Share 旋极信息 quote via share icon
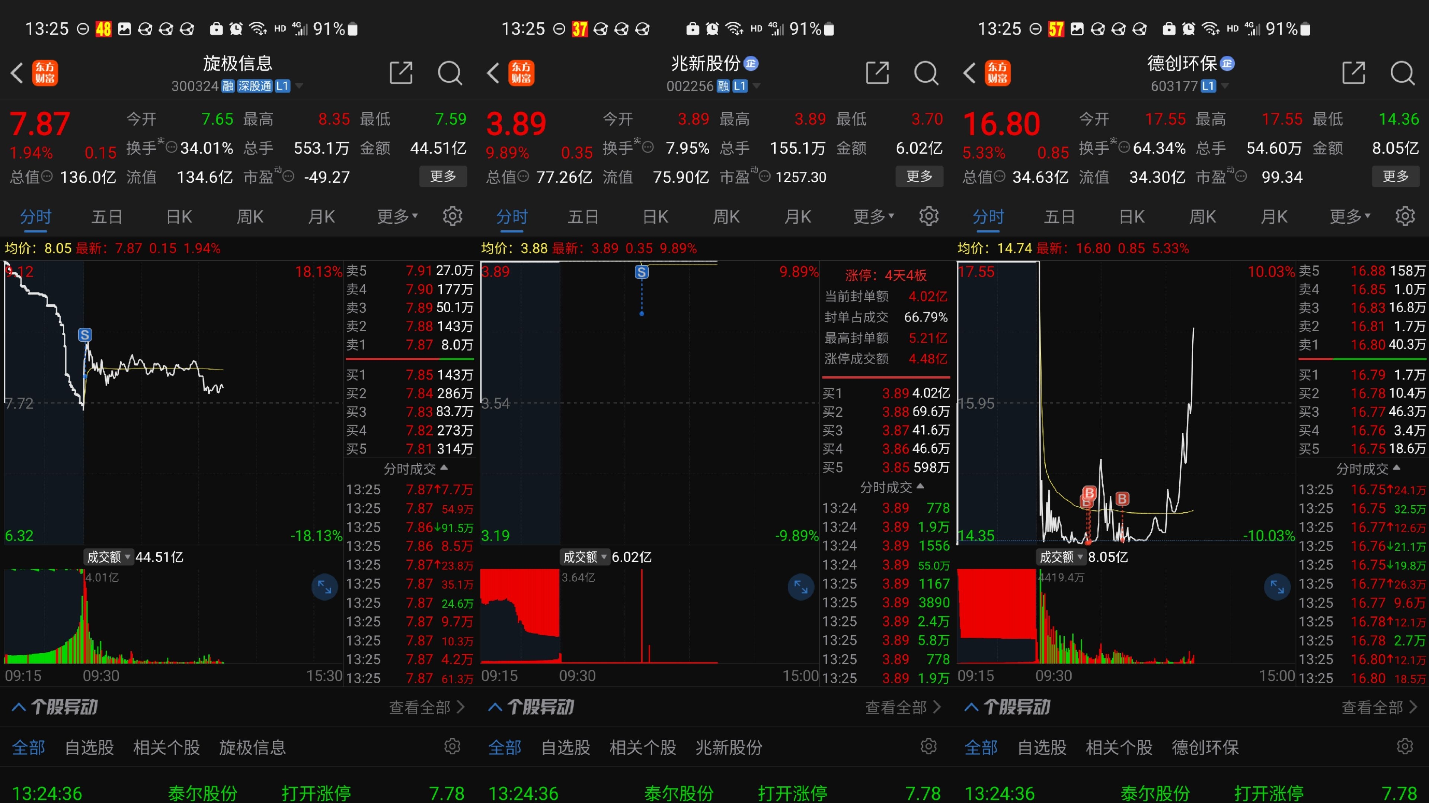1429x803 pixels. tap(401, 72)
